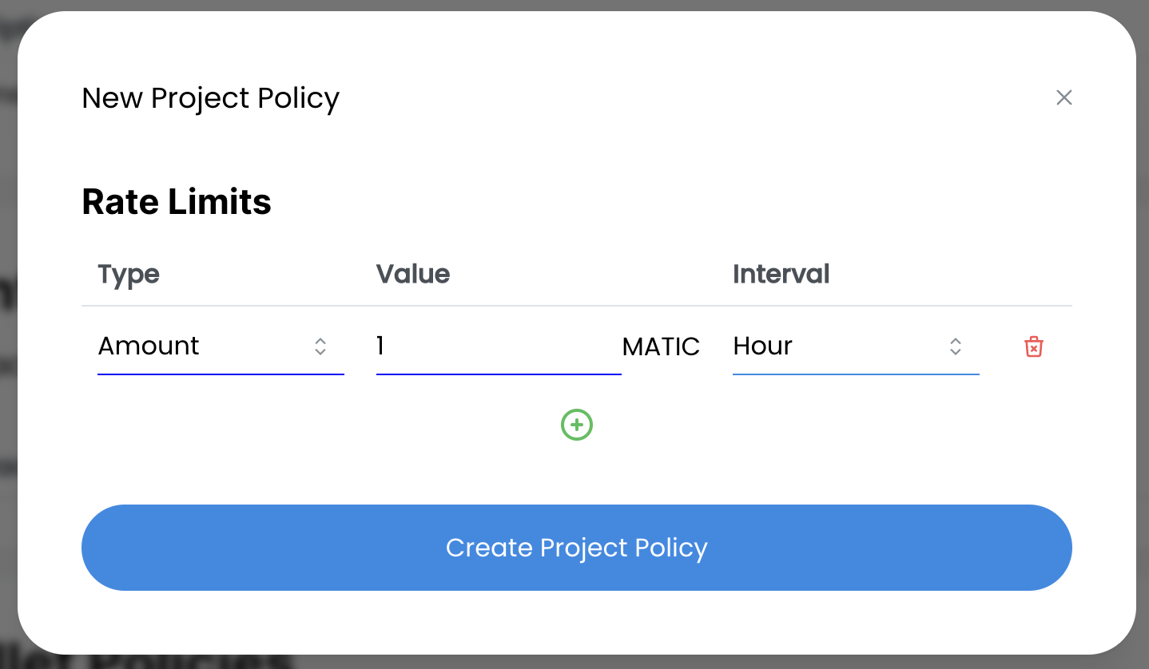Select the Hour text in Interval
Viewport: 1149px width, 669px height.
(762, 346)
